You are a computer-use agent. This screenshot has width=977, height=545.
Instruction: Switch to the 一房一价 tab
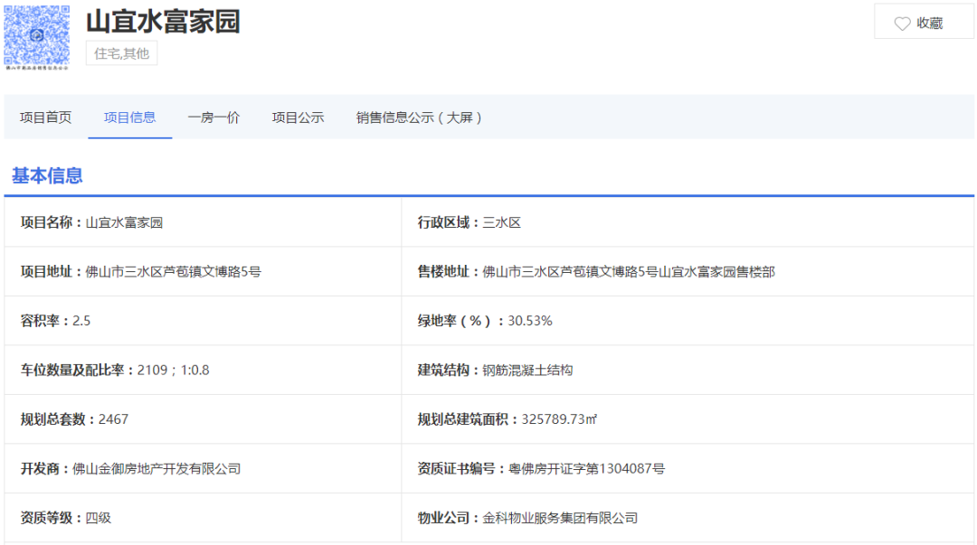213,117
